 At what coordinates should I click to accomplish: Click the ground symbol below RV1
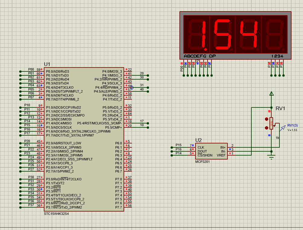coord(272,157)
